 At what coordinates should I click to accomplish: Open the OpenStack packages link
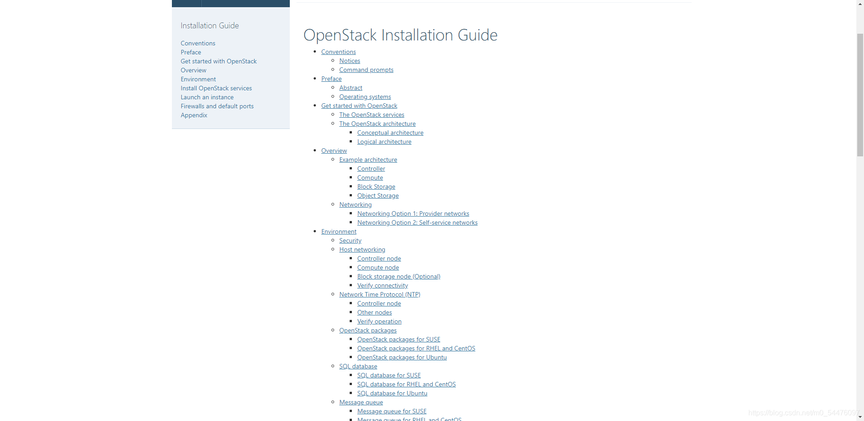point(368,331)
